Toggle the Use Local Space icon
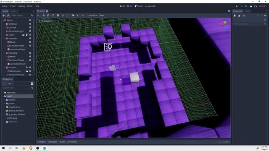Viewport: 269px width, 151px height. tap(73, 16)
